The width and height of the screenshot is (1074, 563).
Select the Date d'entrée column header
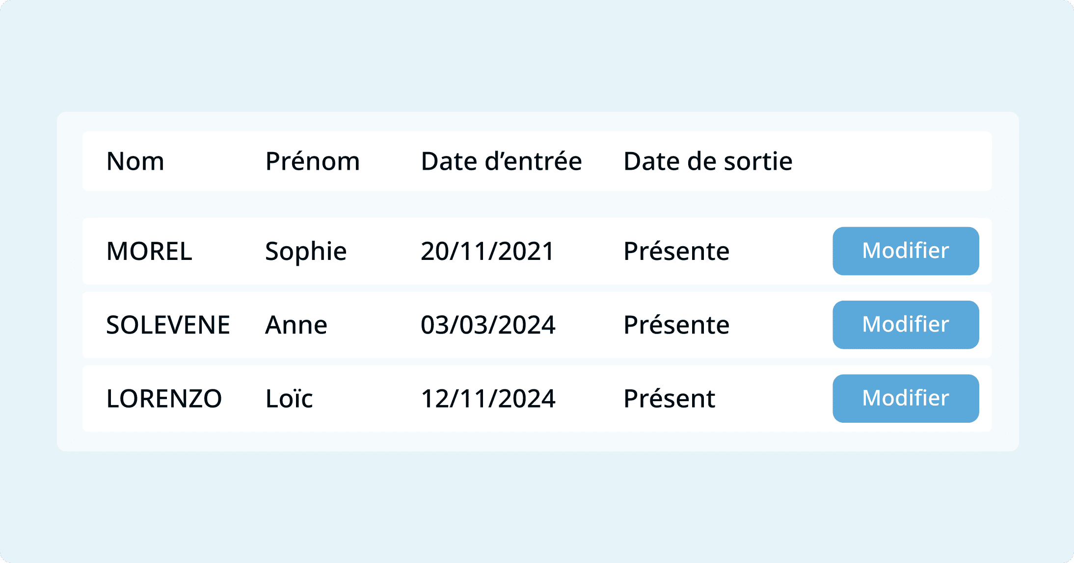[x=501, y=161]
